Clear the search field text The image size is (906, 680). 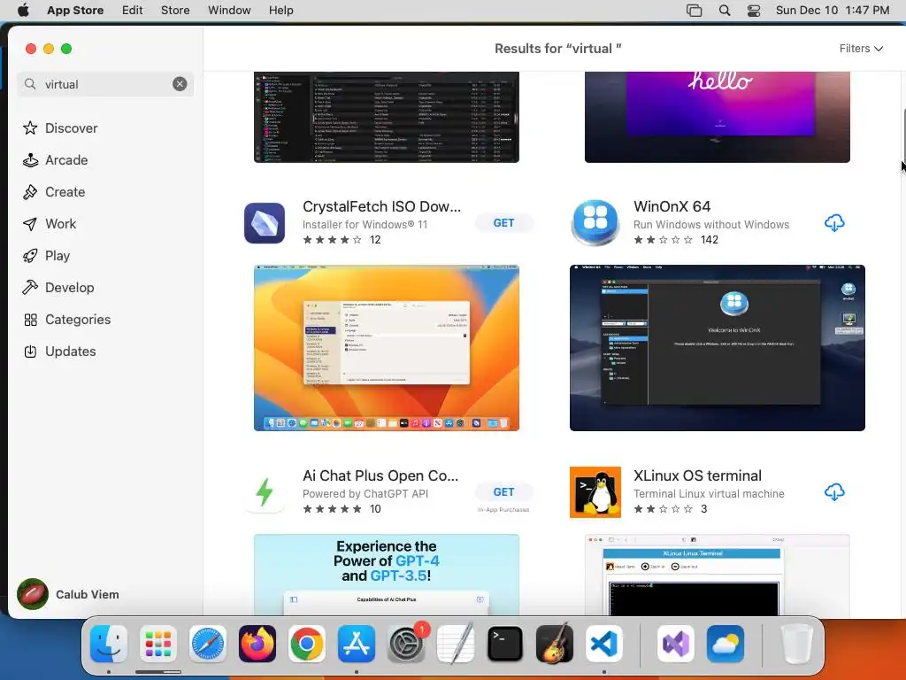[x=180, y=84]
